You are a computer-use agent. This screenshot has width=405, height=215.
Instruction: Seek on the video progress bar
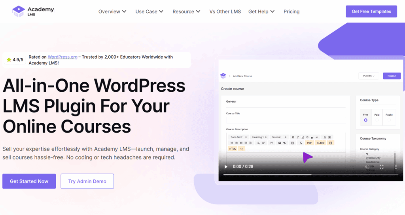(x=311, y=175)
